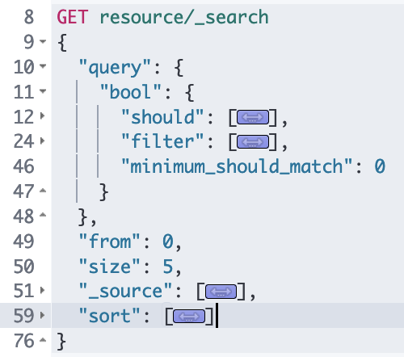Viewport: 404px width, 357px height.
Task: Unfold line 12 using gutter arrow
Action: (42, 115)
